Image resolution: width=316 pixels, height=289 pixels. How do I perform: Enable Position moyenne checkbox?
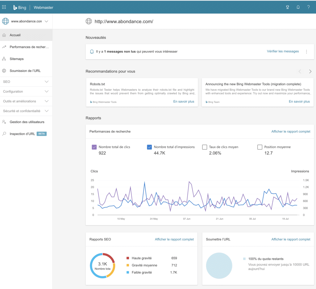(260, 147)
